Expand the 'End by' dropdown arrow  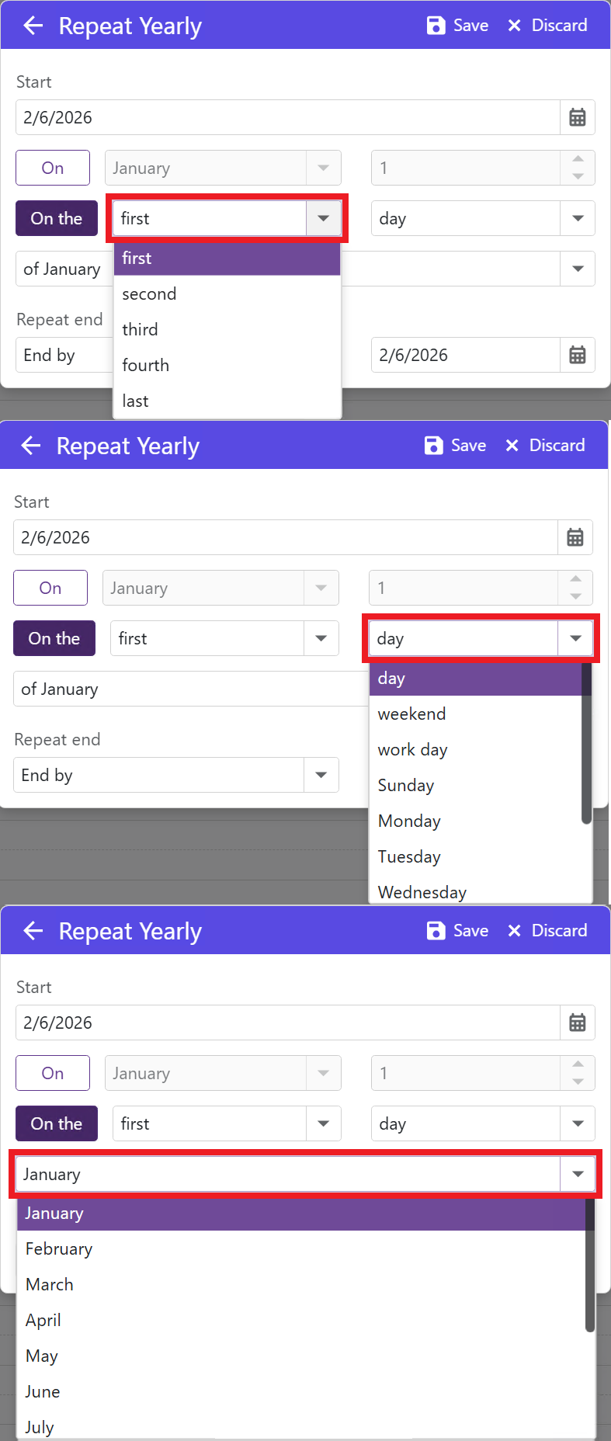[x=321, y=775]
